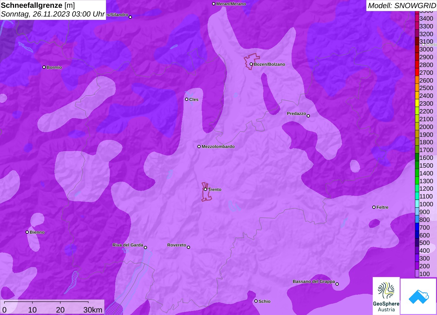Click the 2700 m red legend swatch

[x=417, y=72]
